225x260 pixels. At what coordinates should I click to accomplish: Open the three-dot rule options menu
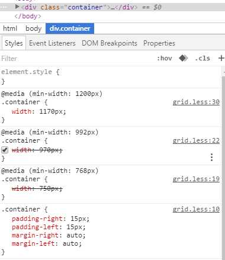coord(212,158)
